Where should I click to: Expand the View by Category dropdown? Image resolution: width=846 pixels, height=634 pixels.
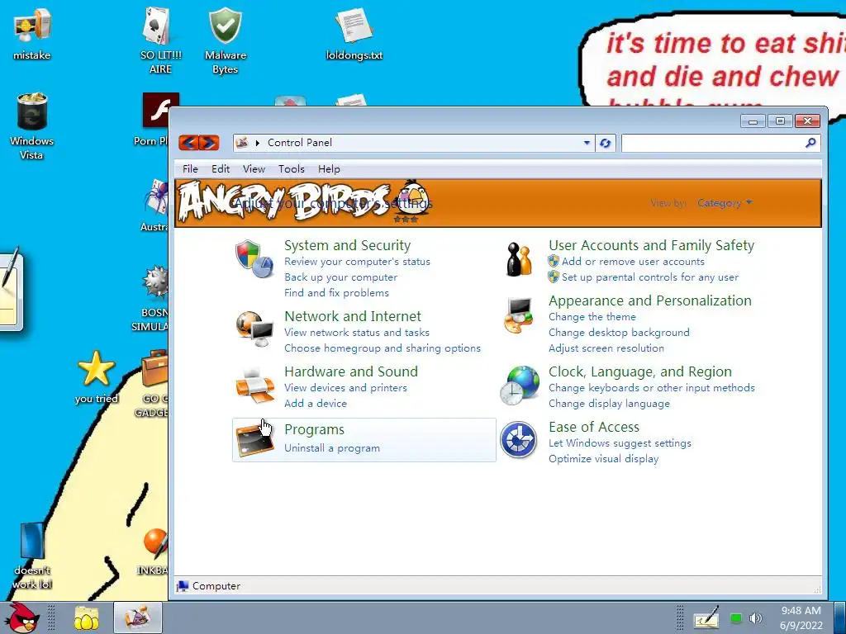725,203
